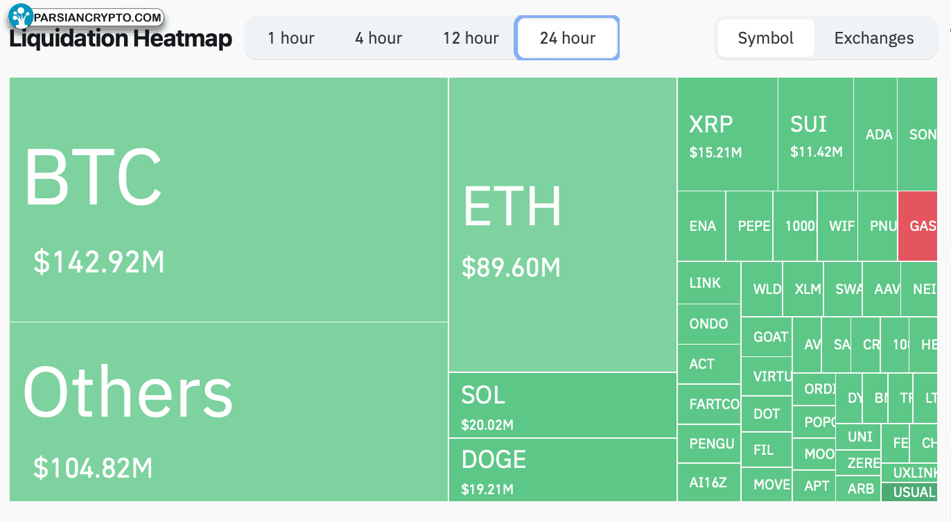
Task: Toggle the view to Exchanges
Action: 874,38
